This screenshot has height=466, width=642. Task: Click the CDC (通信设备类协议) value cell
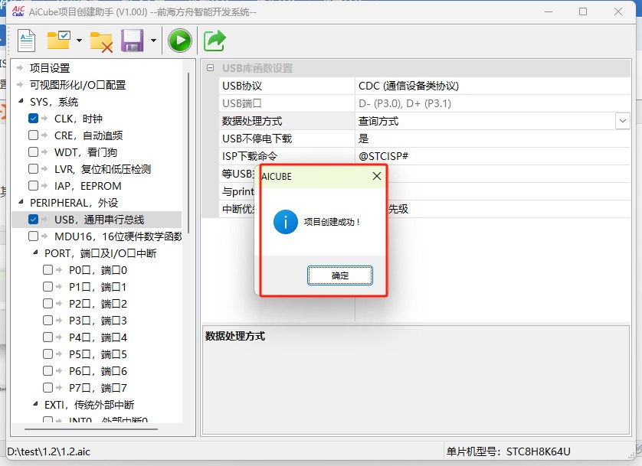point(493,86)
